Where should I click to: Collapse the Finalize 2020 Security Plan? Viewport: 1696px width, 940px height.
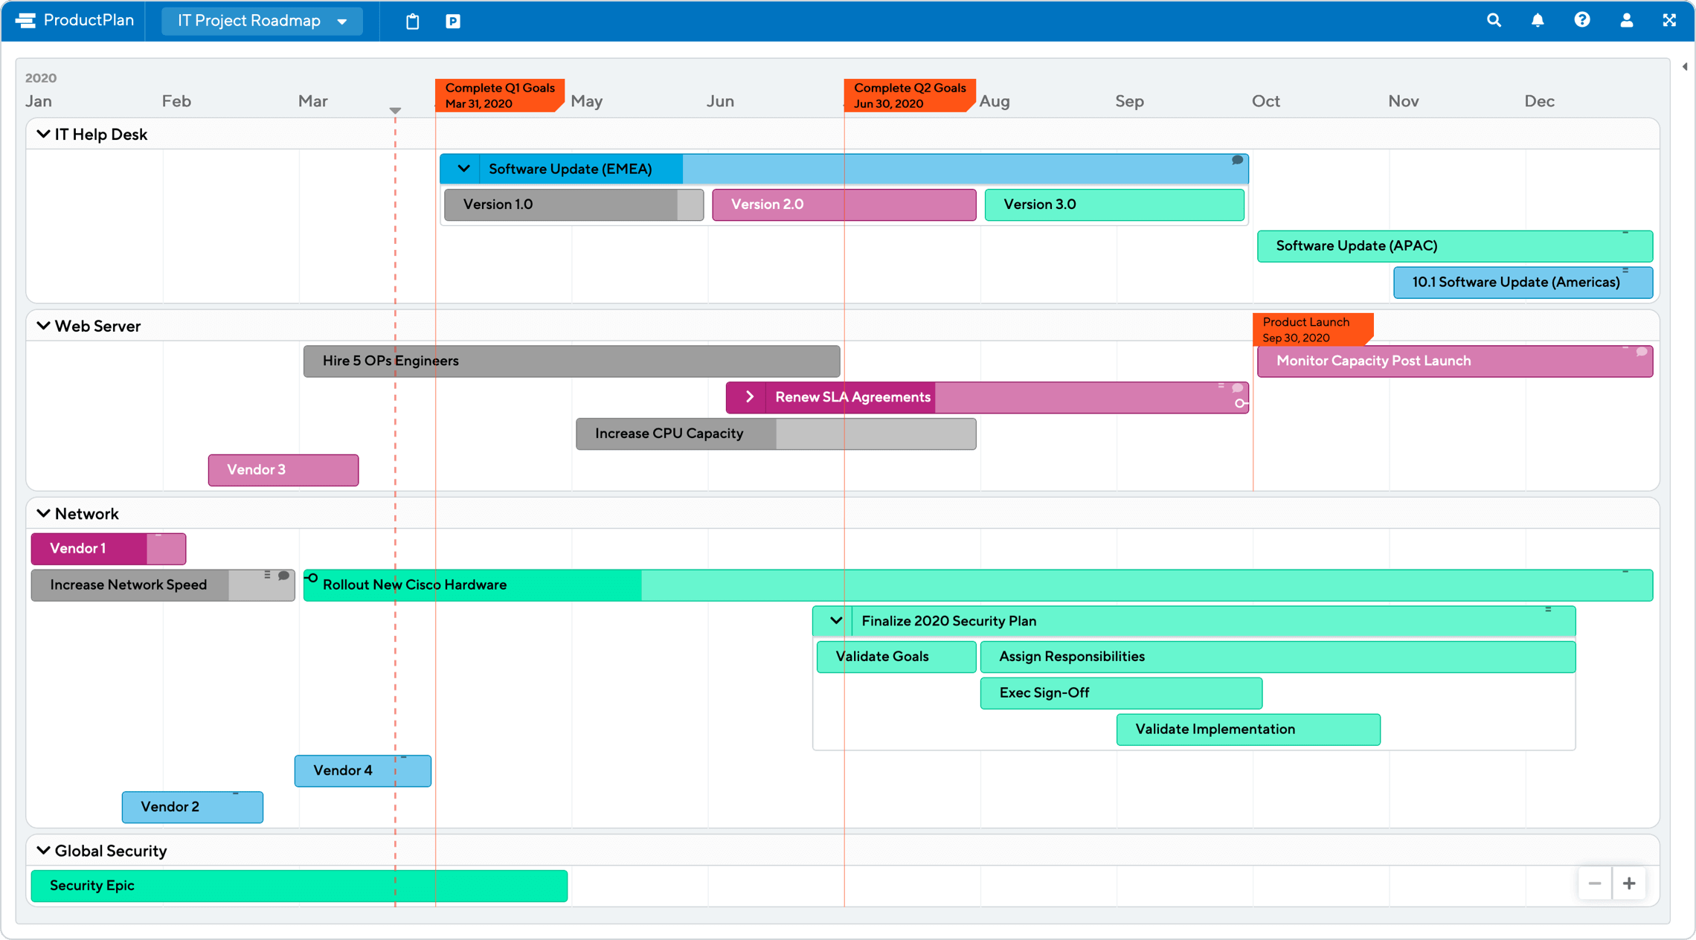(837, 620)
